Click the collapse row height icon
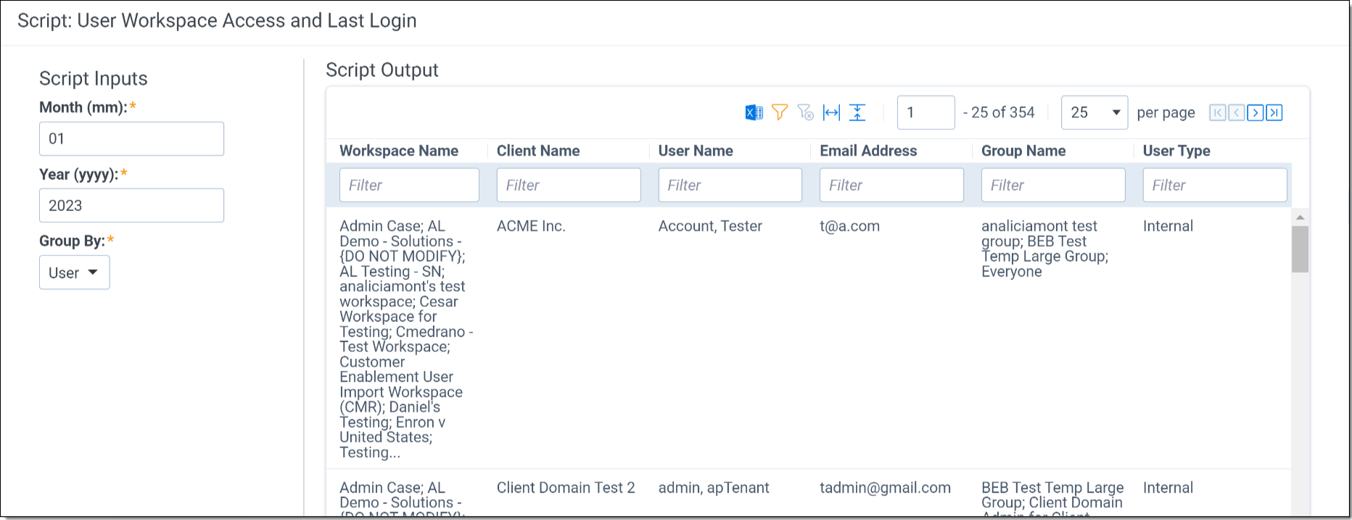The image size is (1352, 520). click(x=857, y=112)
